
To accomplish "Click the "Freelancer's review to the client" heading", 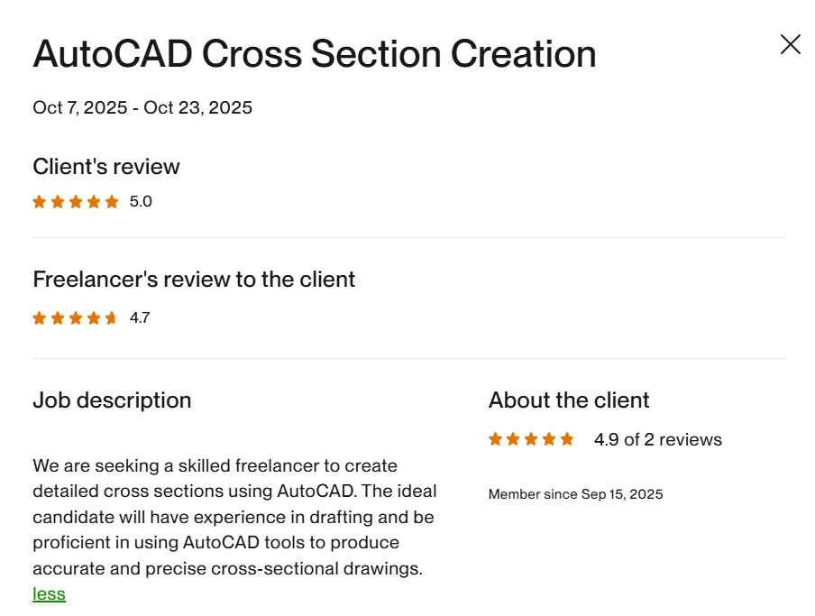I will (x=194, y=280).
